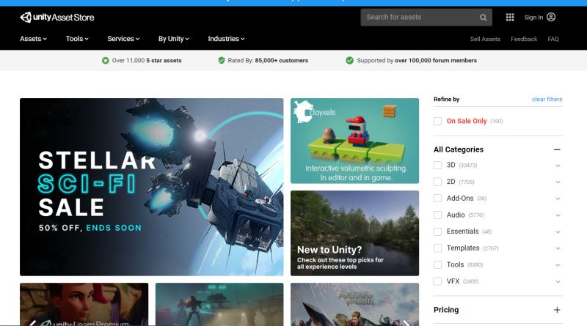The image size is (587, 326).
Task: Open the FAQ link
Action: click(553, 39)
